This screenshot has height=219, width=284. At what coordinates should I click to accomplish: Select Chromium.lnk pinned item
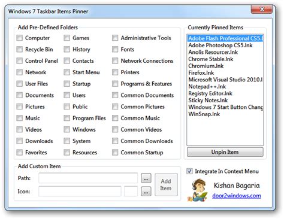(225, 66)
